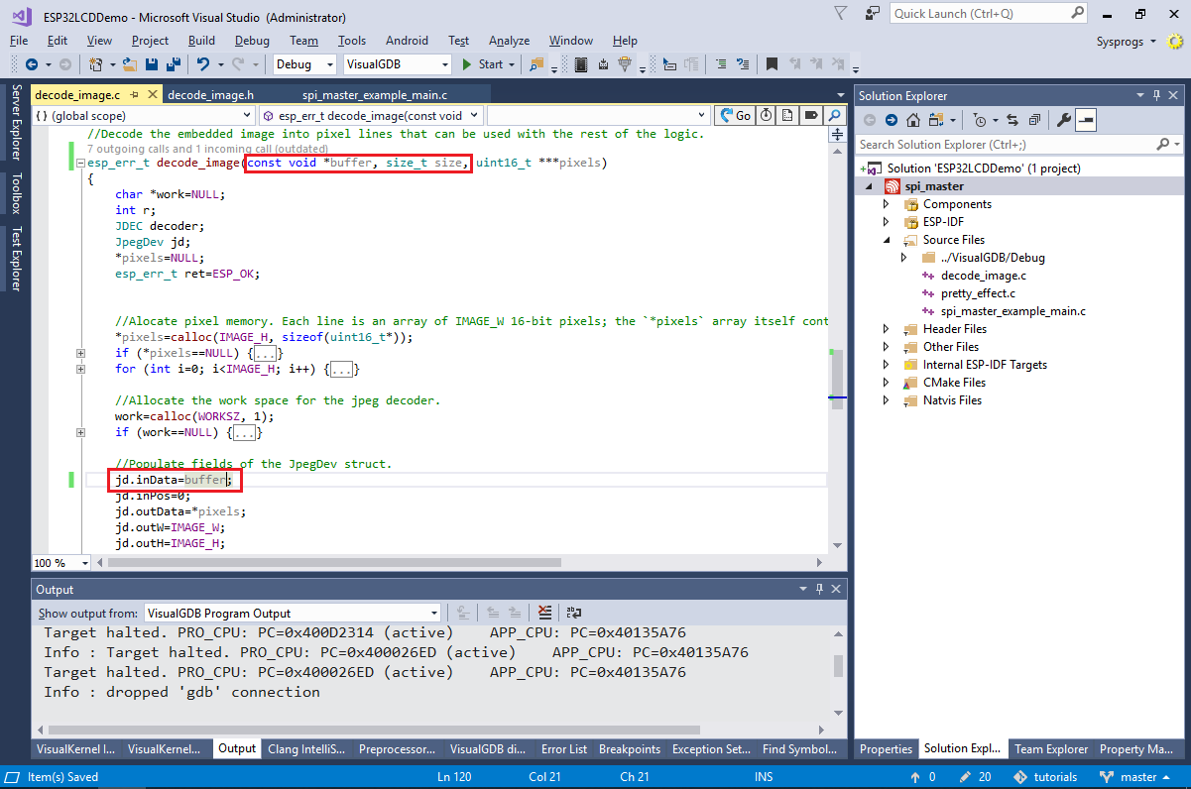The image size is (1191, 789).
Task: Open the Server Explorer side tab
Action: [x=15, y=123]
